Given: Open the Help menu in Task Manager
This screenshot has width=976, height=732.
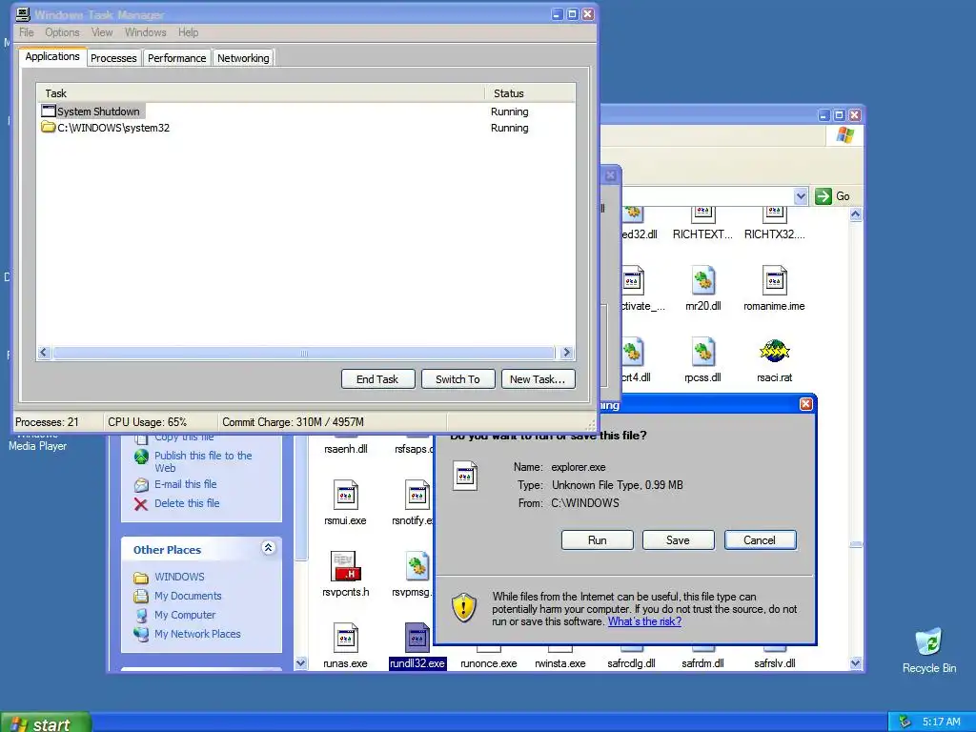Looking at the screenshot, I should coord(188,32).
